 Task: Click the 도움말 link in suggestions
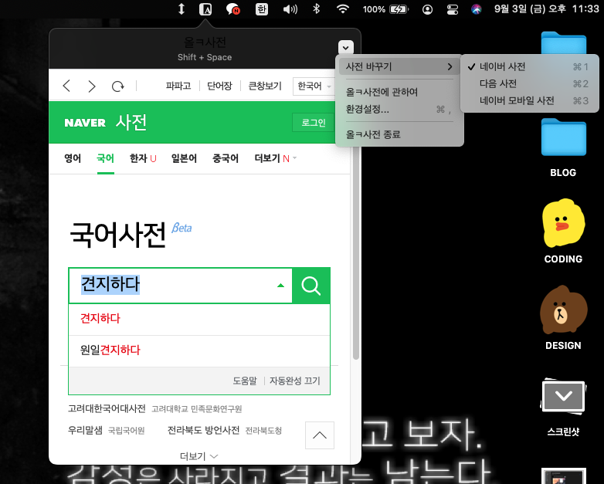click(x=245, y=381)
